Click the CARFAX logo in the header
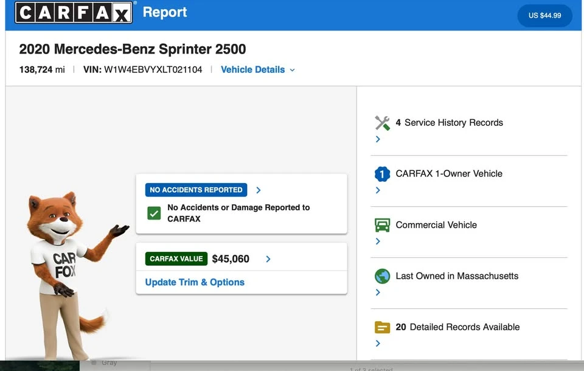Image resolution: width=584 pixels, height=371 pixels. 74,12
